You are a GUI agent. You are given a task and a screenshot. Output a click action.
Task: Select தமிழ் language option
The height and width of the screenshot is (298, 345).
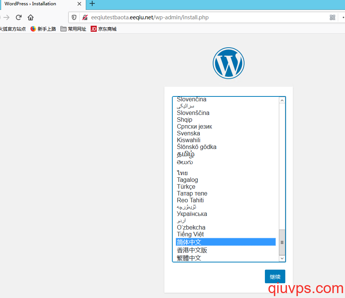[x=226, y=154]
